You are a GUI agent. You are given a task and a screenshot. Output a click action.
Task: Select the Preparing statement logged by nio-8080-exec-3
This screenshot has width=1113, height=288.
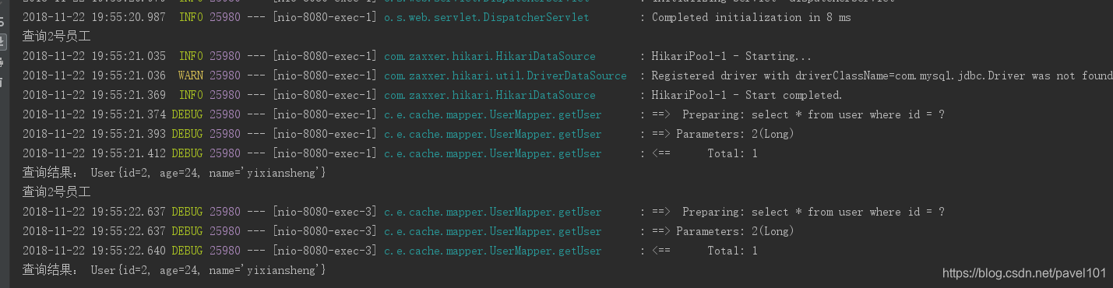click(813, 212)
